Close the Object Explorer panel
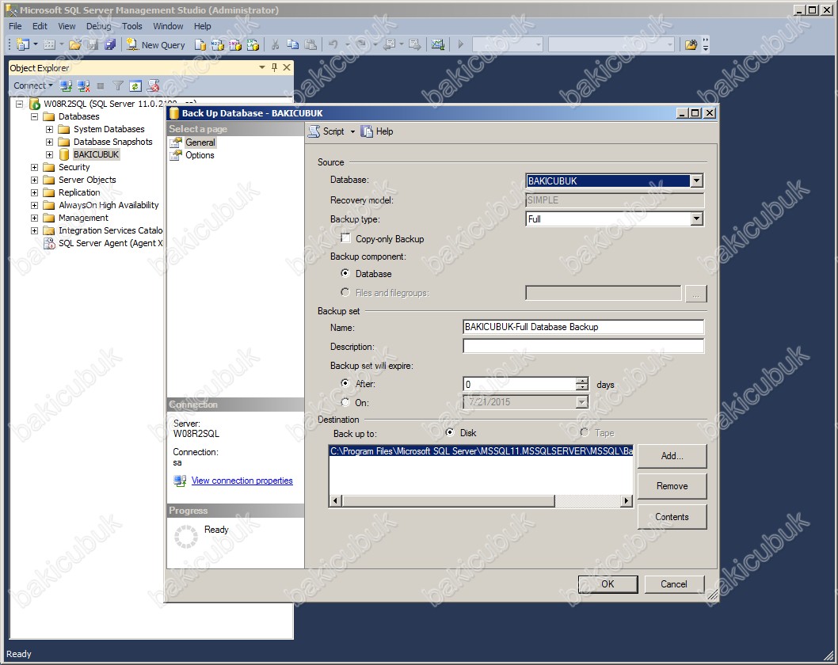Image resolution: width=838 pixels, height=665 pixels. (x=287, y=67)
